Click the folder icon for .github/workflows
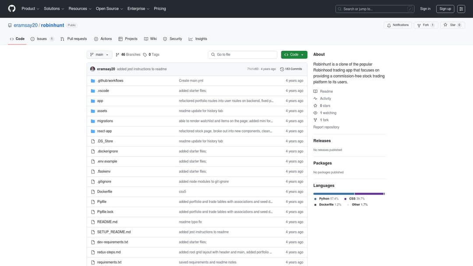Image resolution: width=473 pixels, height=266 pixels. coord(93,81)
